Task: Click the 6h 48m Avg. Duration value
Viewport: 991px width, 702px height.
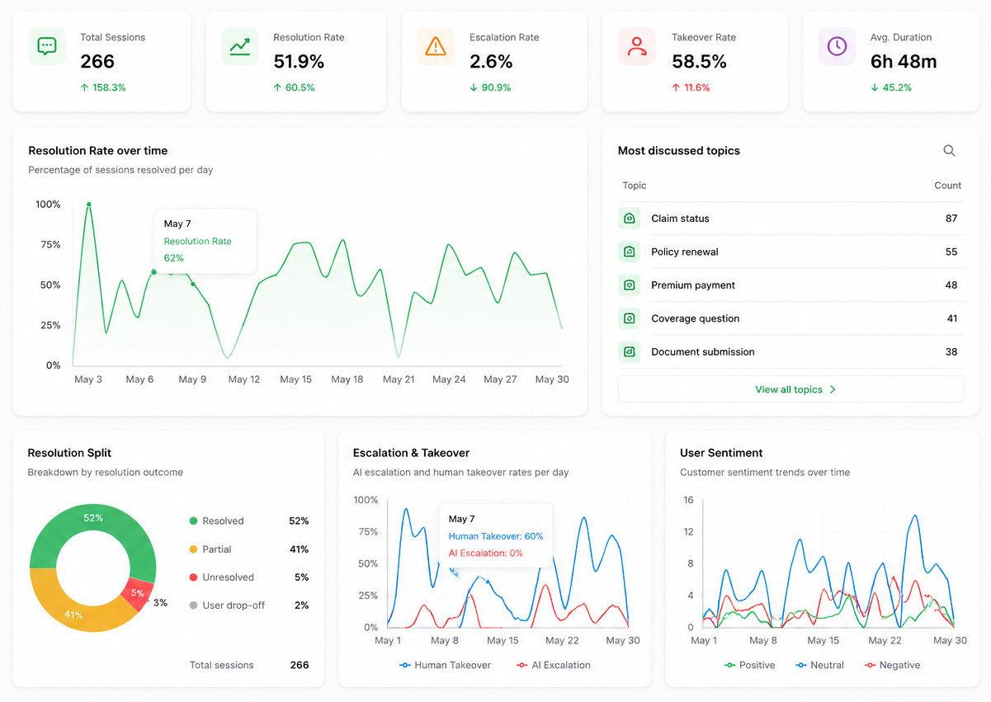Action: 904,62
